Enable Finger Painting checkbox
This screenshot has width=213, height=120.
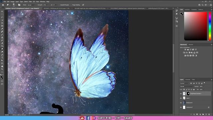click(71, 5)
